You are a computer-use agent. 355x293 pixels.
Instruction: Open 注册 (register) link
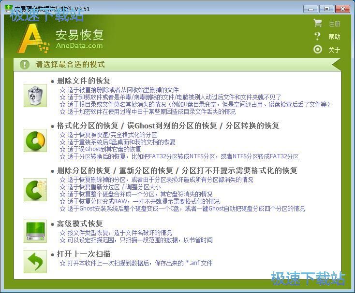(x=334, y=24)
